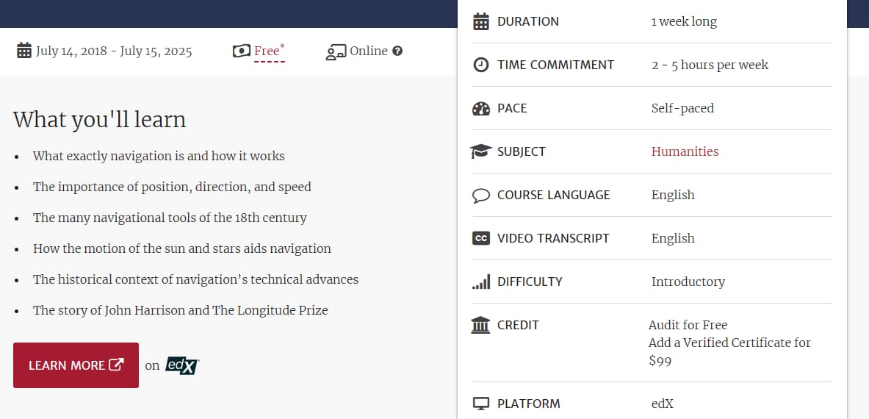The width and height of the screenshot is (869, 419).
Task: Click the Platform monitor icon
Action: [481, 404]
